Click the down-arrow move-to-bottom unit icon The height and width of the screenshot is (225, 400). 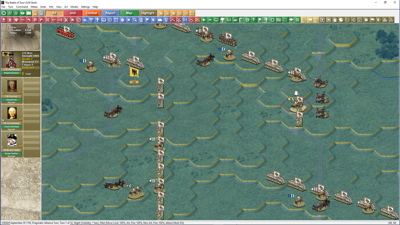coord(10,20)
